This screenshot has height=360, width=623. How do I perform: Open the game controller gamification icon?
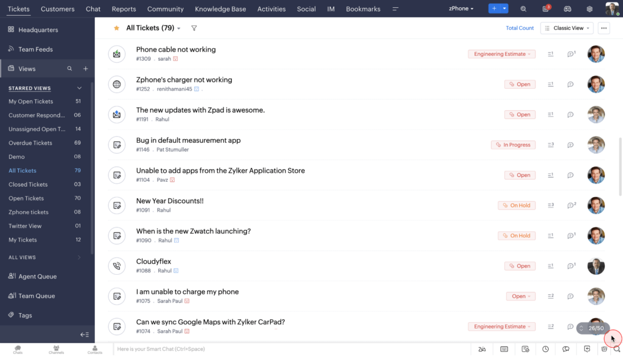(x=568, y=9)
